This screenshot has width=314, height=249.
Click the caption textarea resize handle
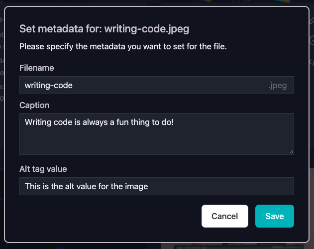click(291, 152)
